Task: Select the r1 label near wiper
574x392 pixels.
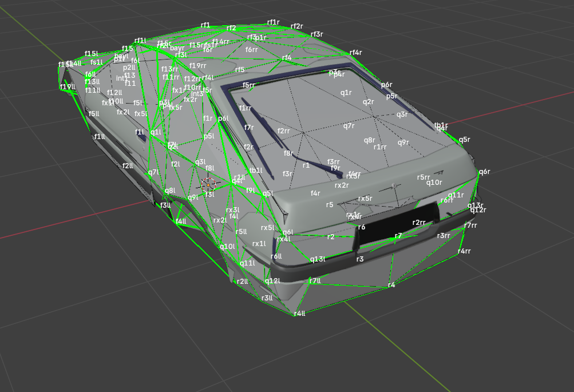Action: pos(306,165)
